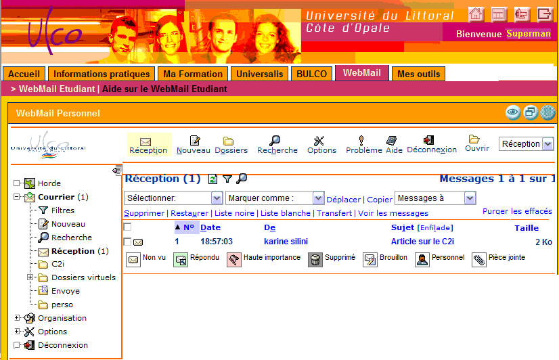The height and width of the screenshot is (360, 559).
Task: Click the Brouillon legend icon
Action: tap(370, 260)
